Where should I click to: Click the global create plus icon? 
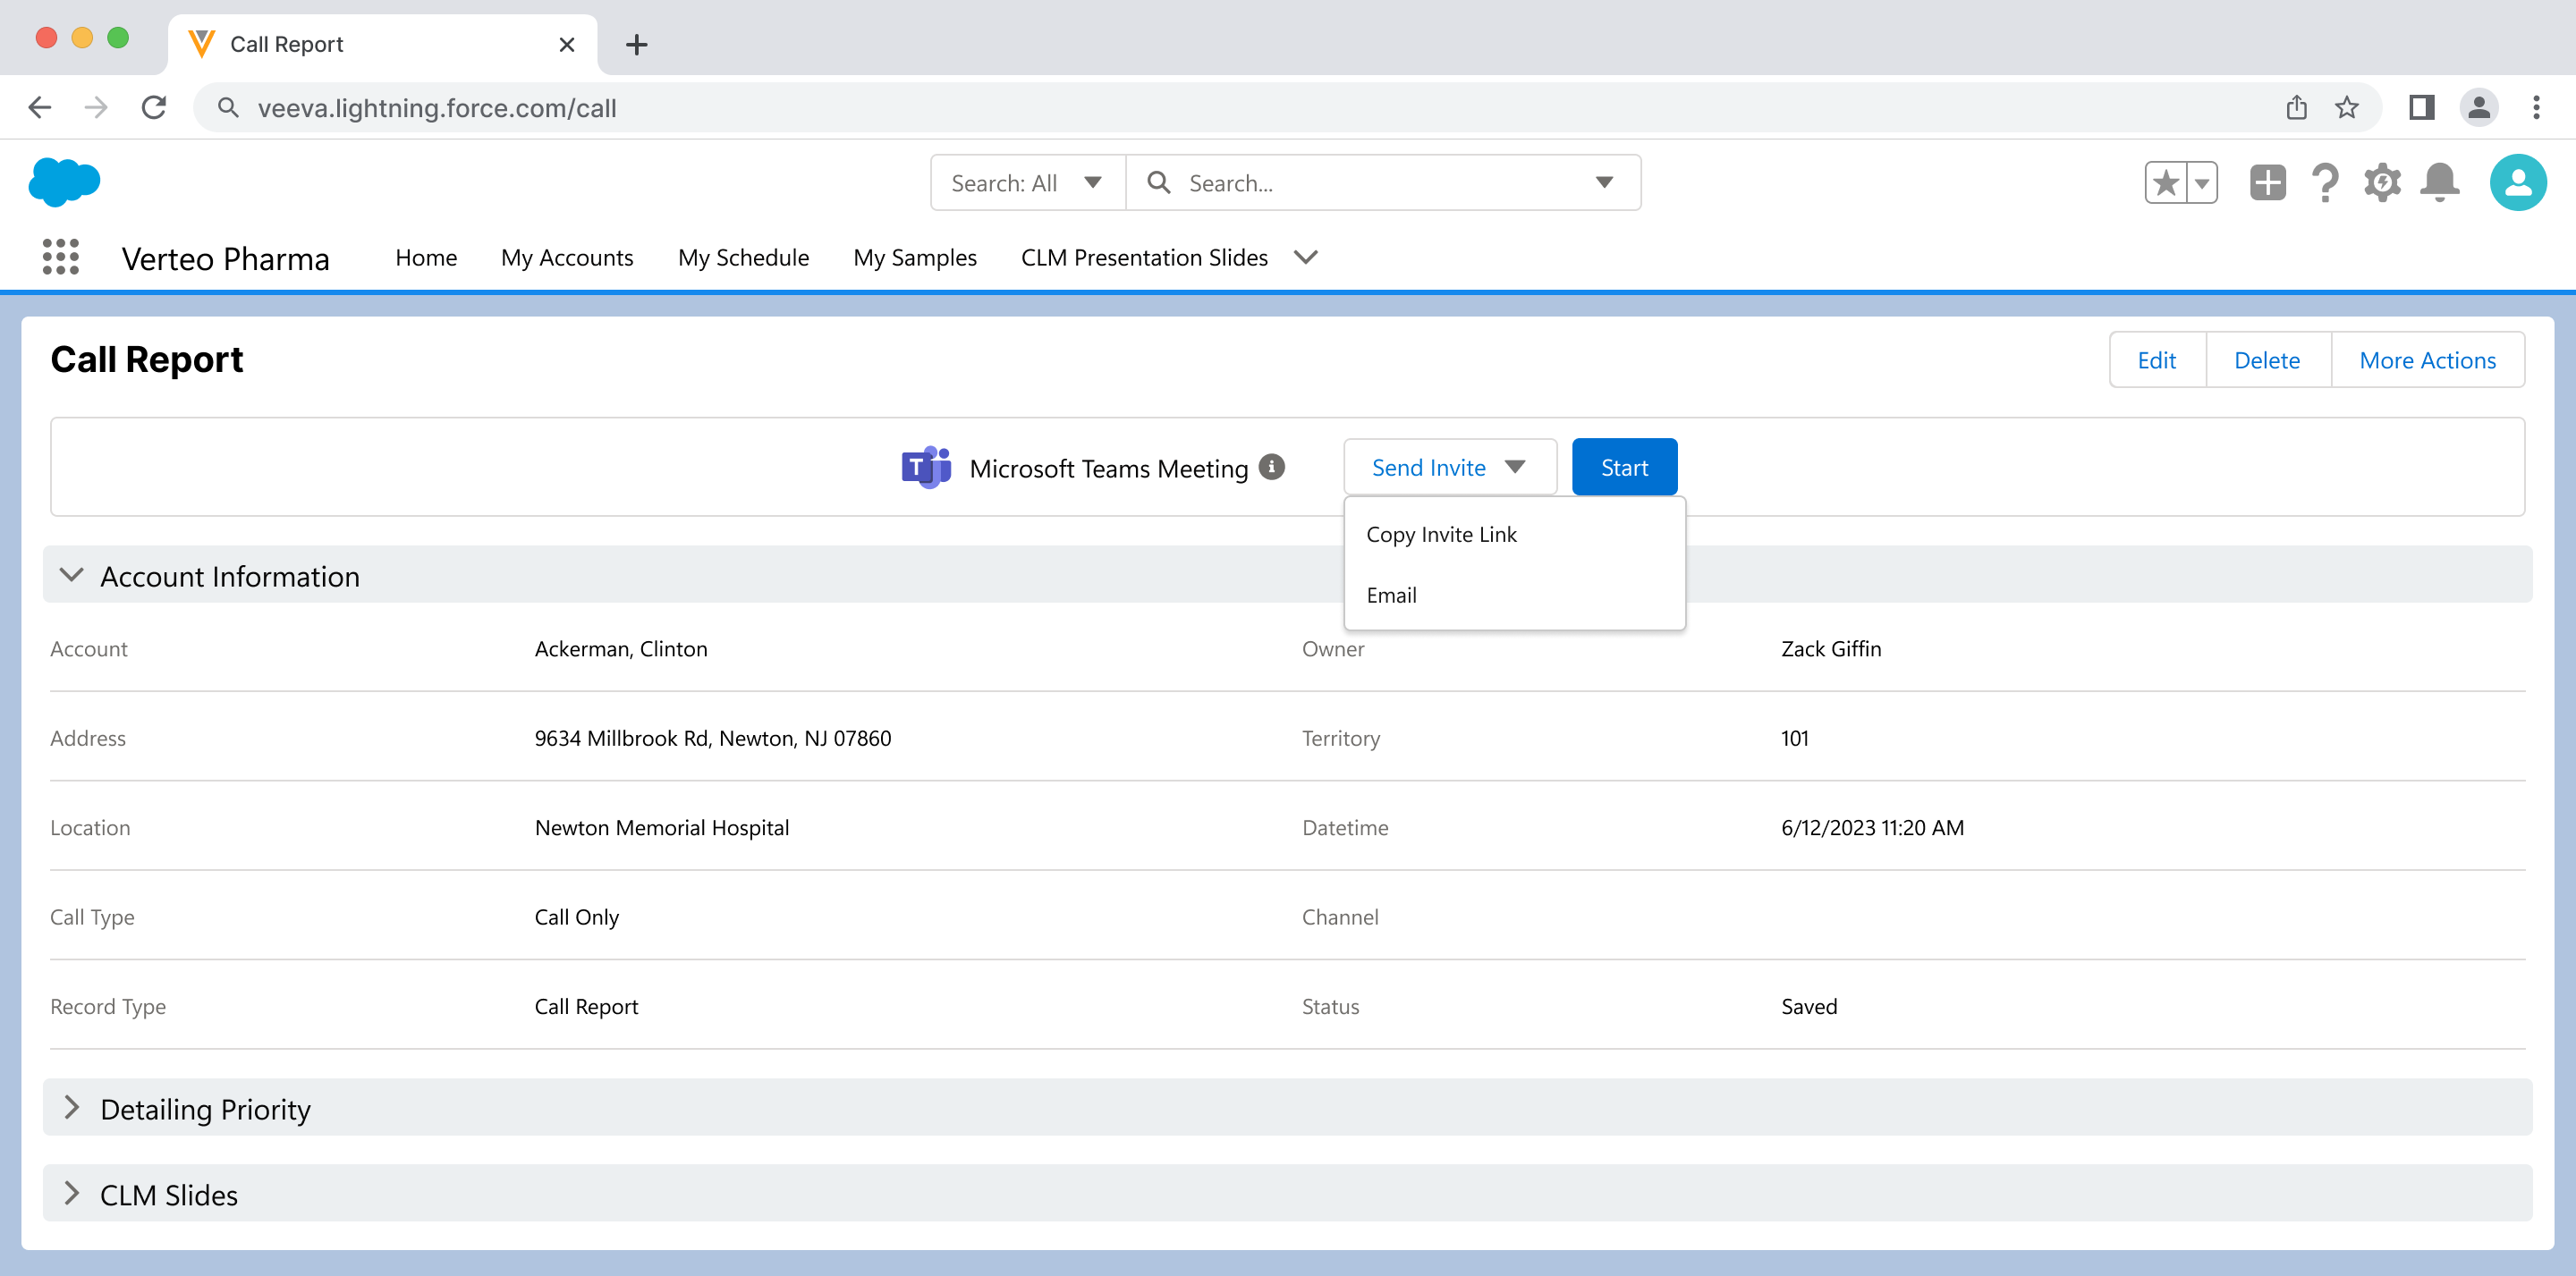(2267, 183)
